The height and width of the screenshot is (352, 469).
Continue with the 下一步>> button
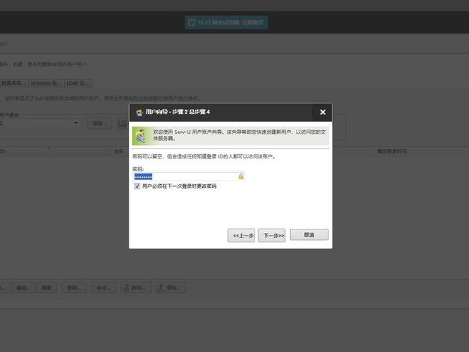[x=271, y=236]
